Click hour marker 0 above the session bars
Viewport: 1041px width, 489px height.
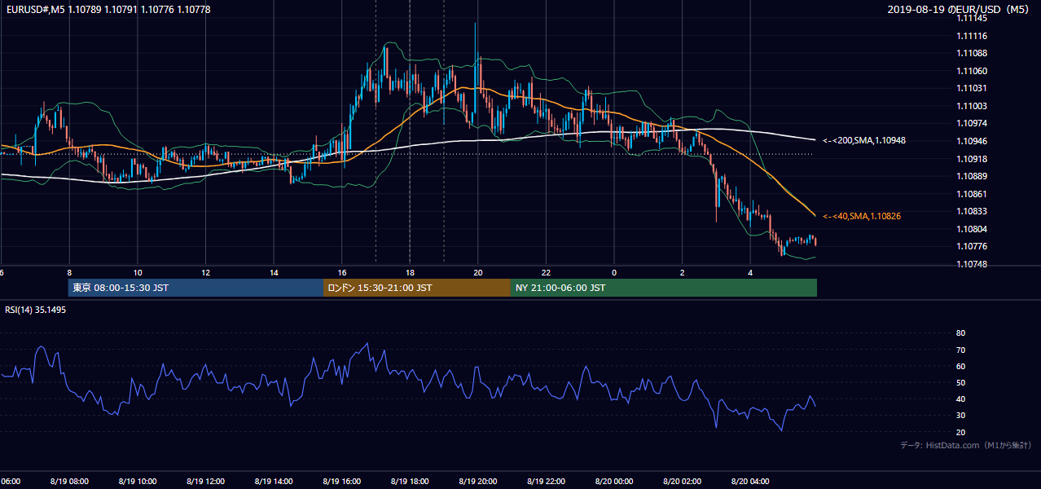pyautogui.click(x=614, y=273)
